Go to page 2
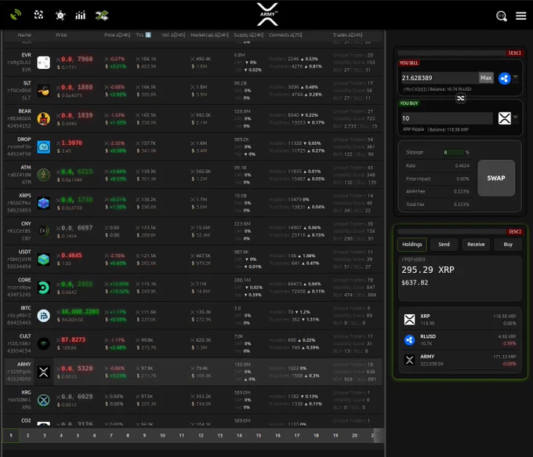Image resolution: width=533 pixels, height=457 pixels. point(28,436)
